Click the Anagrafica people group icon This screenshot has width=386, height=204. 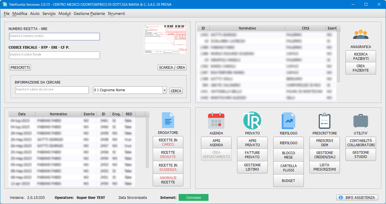point(360,34)
